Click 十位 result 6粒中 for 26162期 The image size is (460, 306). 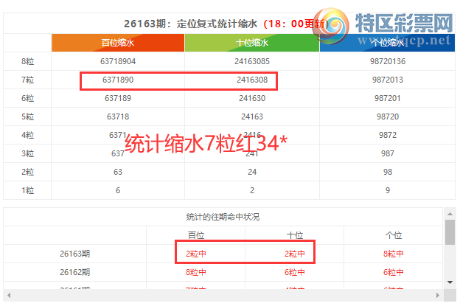point(295,272)
